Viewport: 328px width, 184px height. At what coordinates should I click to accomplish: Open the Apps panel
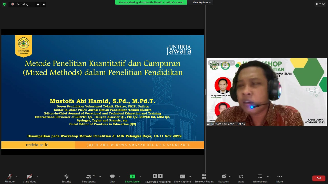(x=241, y=178)
